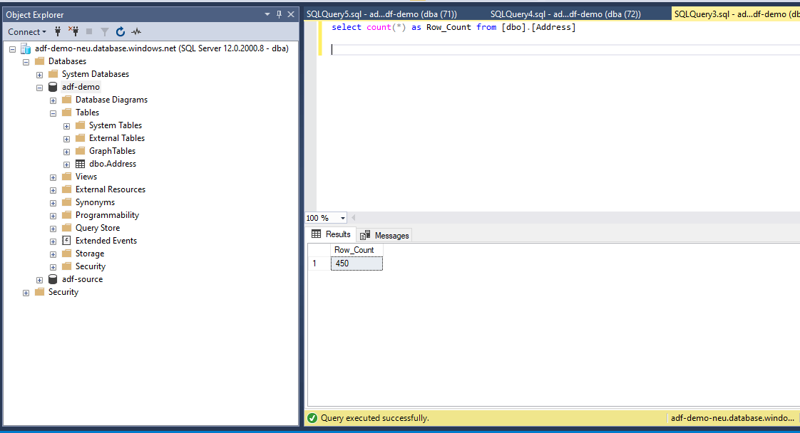
Task: Select the SQLQuery4.sql tab
Action: (x=565, y=14)
